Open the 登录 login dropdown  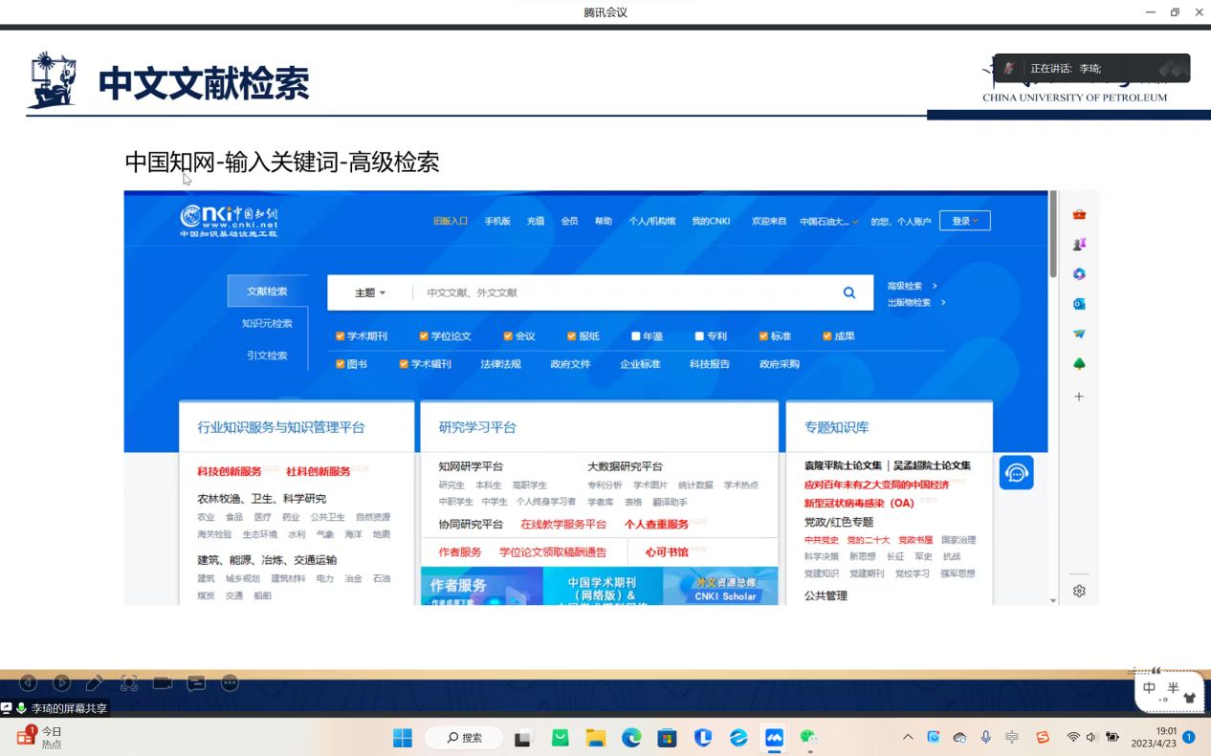click(964, 221)
